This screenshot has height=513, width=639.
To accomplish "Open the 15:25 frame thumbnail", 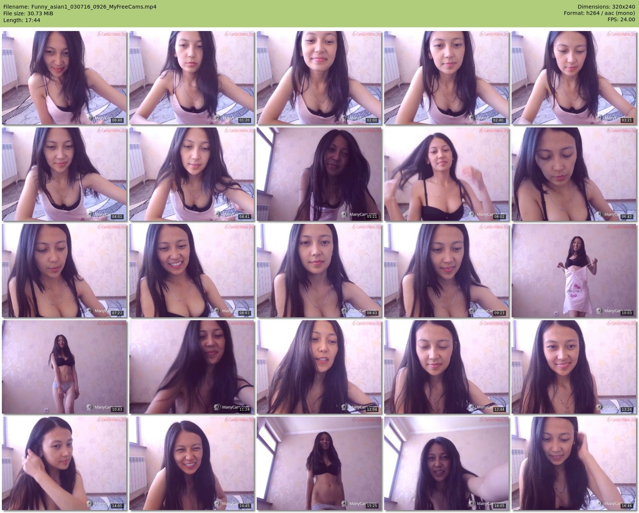I will 319,463.
